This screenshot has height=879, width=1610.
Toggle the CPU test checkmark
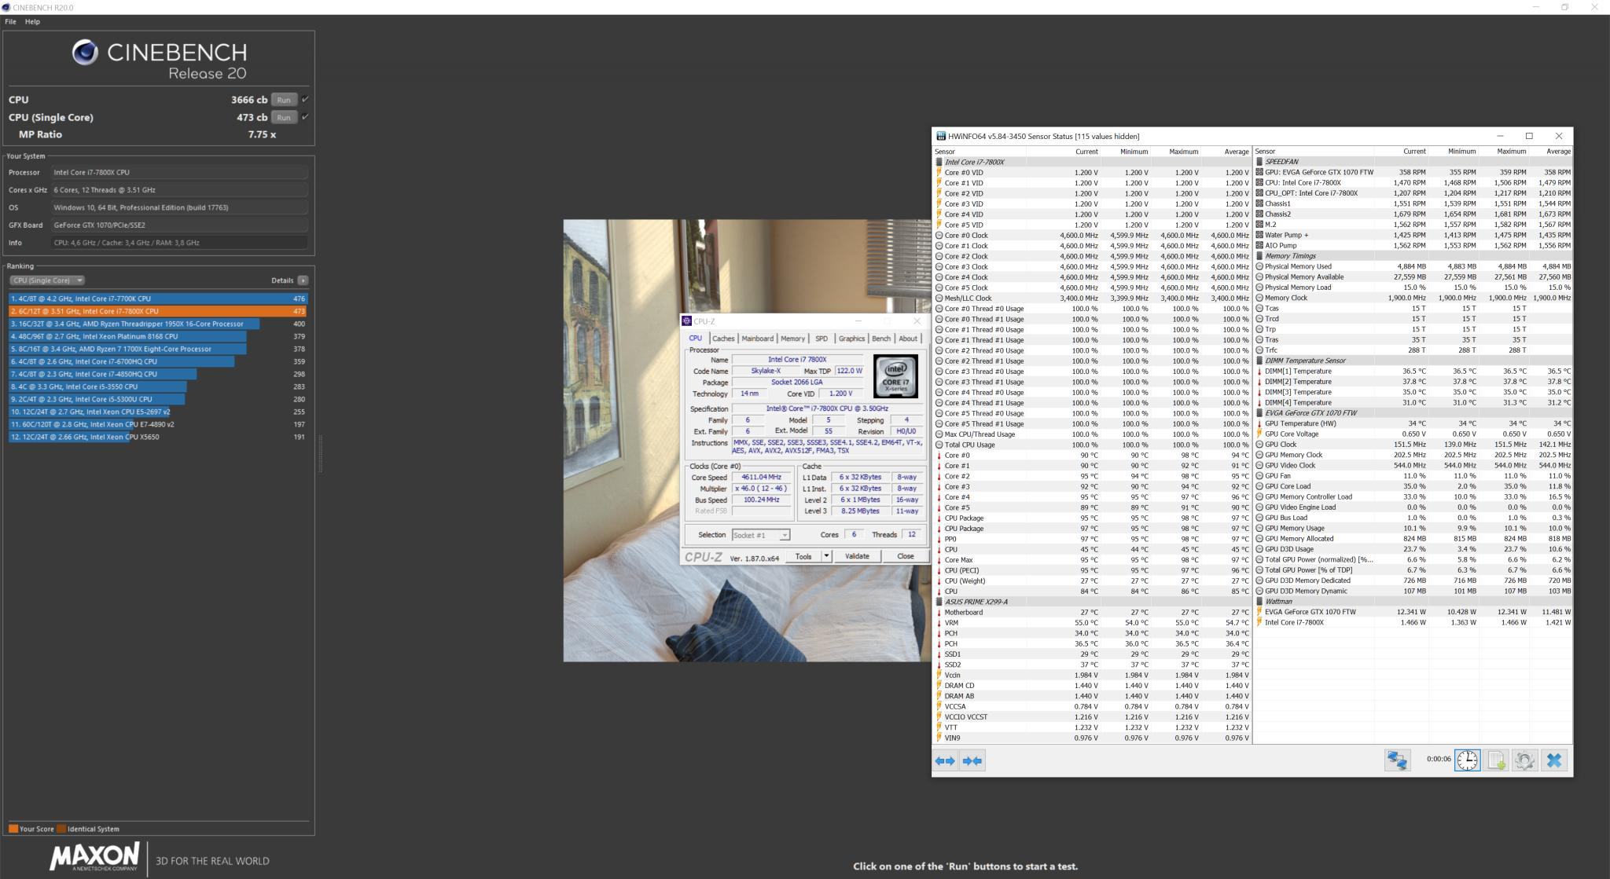tap(305, 100)
